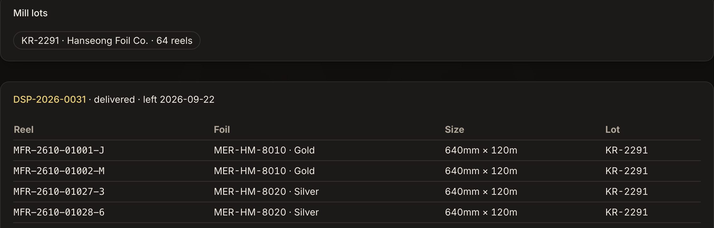Viewport: 714px width, 228px height.
Task: Click the size cell for reel 01027-3
Action: (481, 192)
